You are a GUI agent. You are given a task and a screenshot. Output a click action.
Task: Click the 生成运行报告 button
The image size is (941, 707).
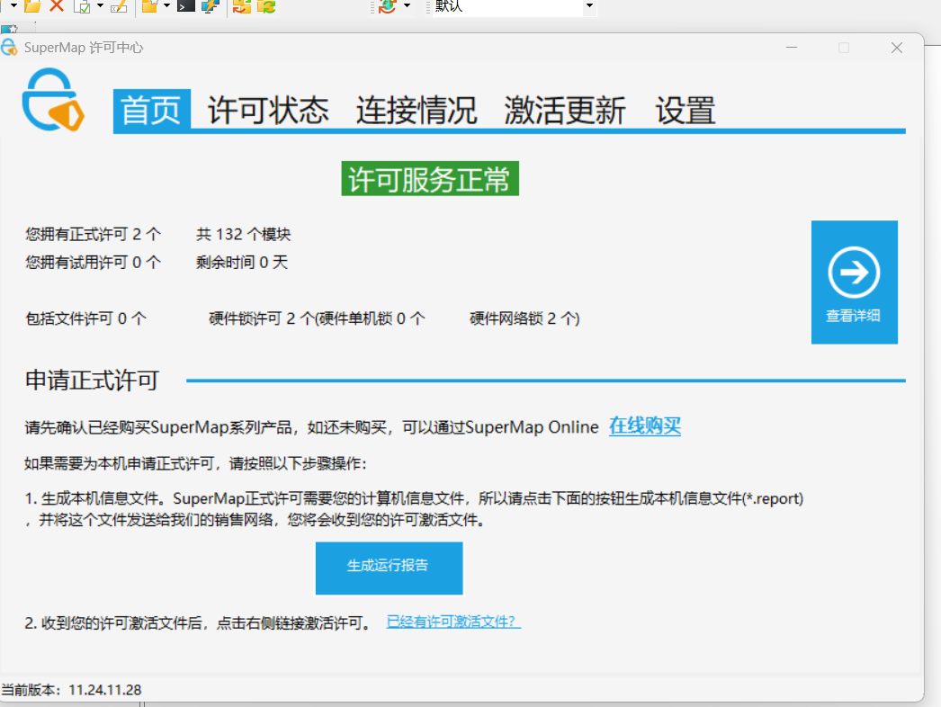click(x=389, y=568)
